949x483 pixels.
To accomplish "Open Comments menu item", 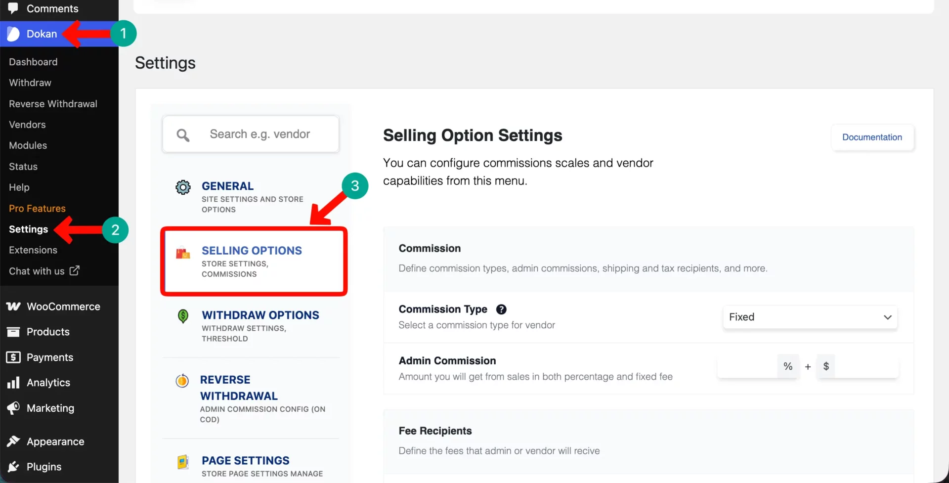I will pos(52,8).
